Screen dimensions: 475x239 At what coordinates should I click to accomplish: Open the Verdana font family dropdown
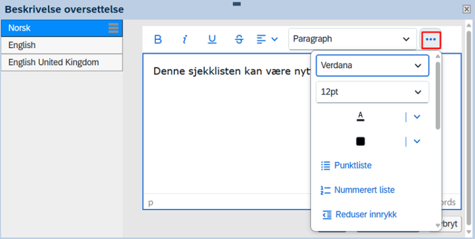[x=372, y=65]
